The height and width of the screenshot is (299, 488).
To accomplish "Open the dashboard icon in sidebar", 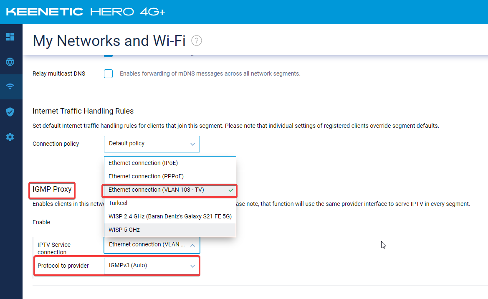I will tap(10, 37).
